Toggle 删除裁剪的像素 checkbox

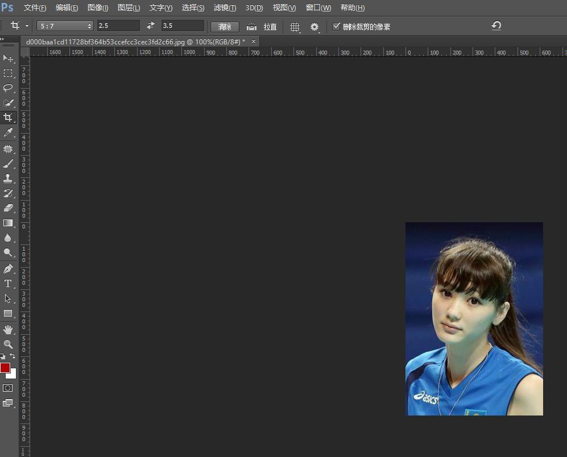tap(336, 26)
